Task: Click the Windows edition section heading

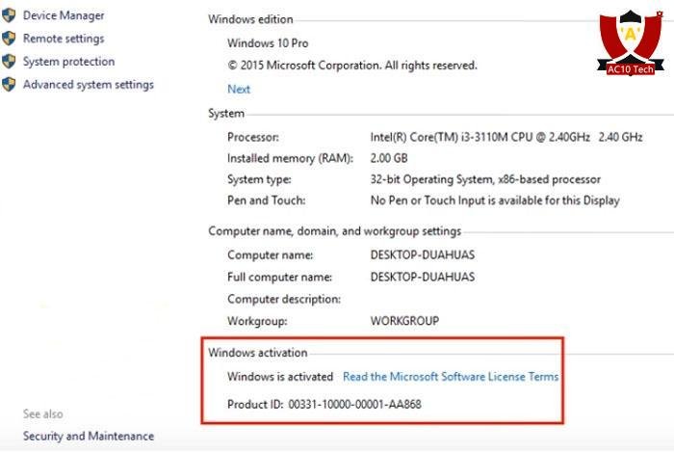Action: tap(250, 19)
